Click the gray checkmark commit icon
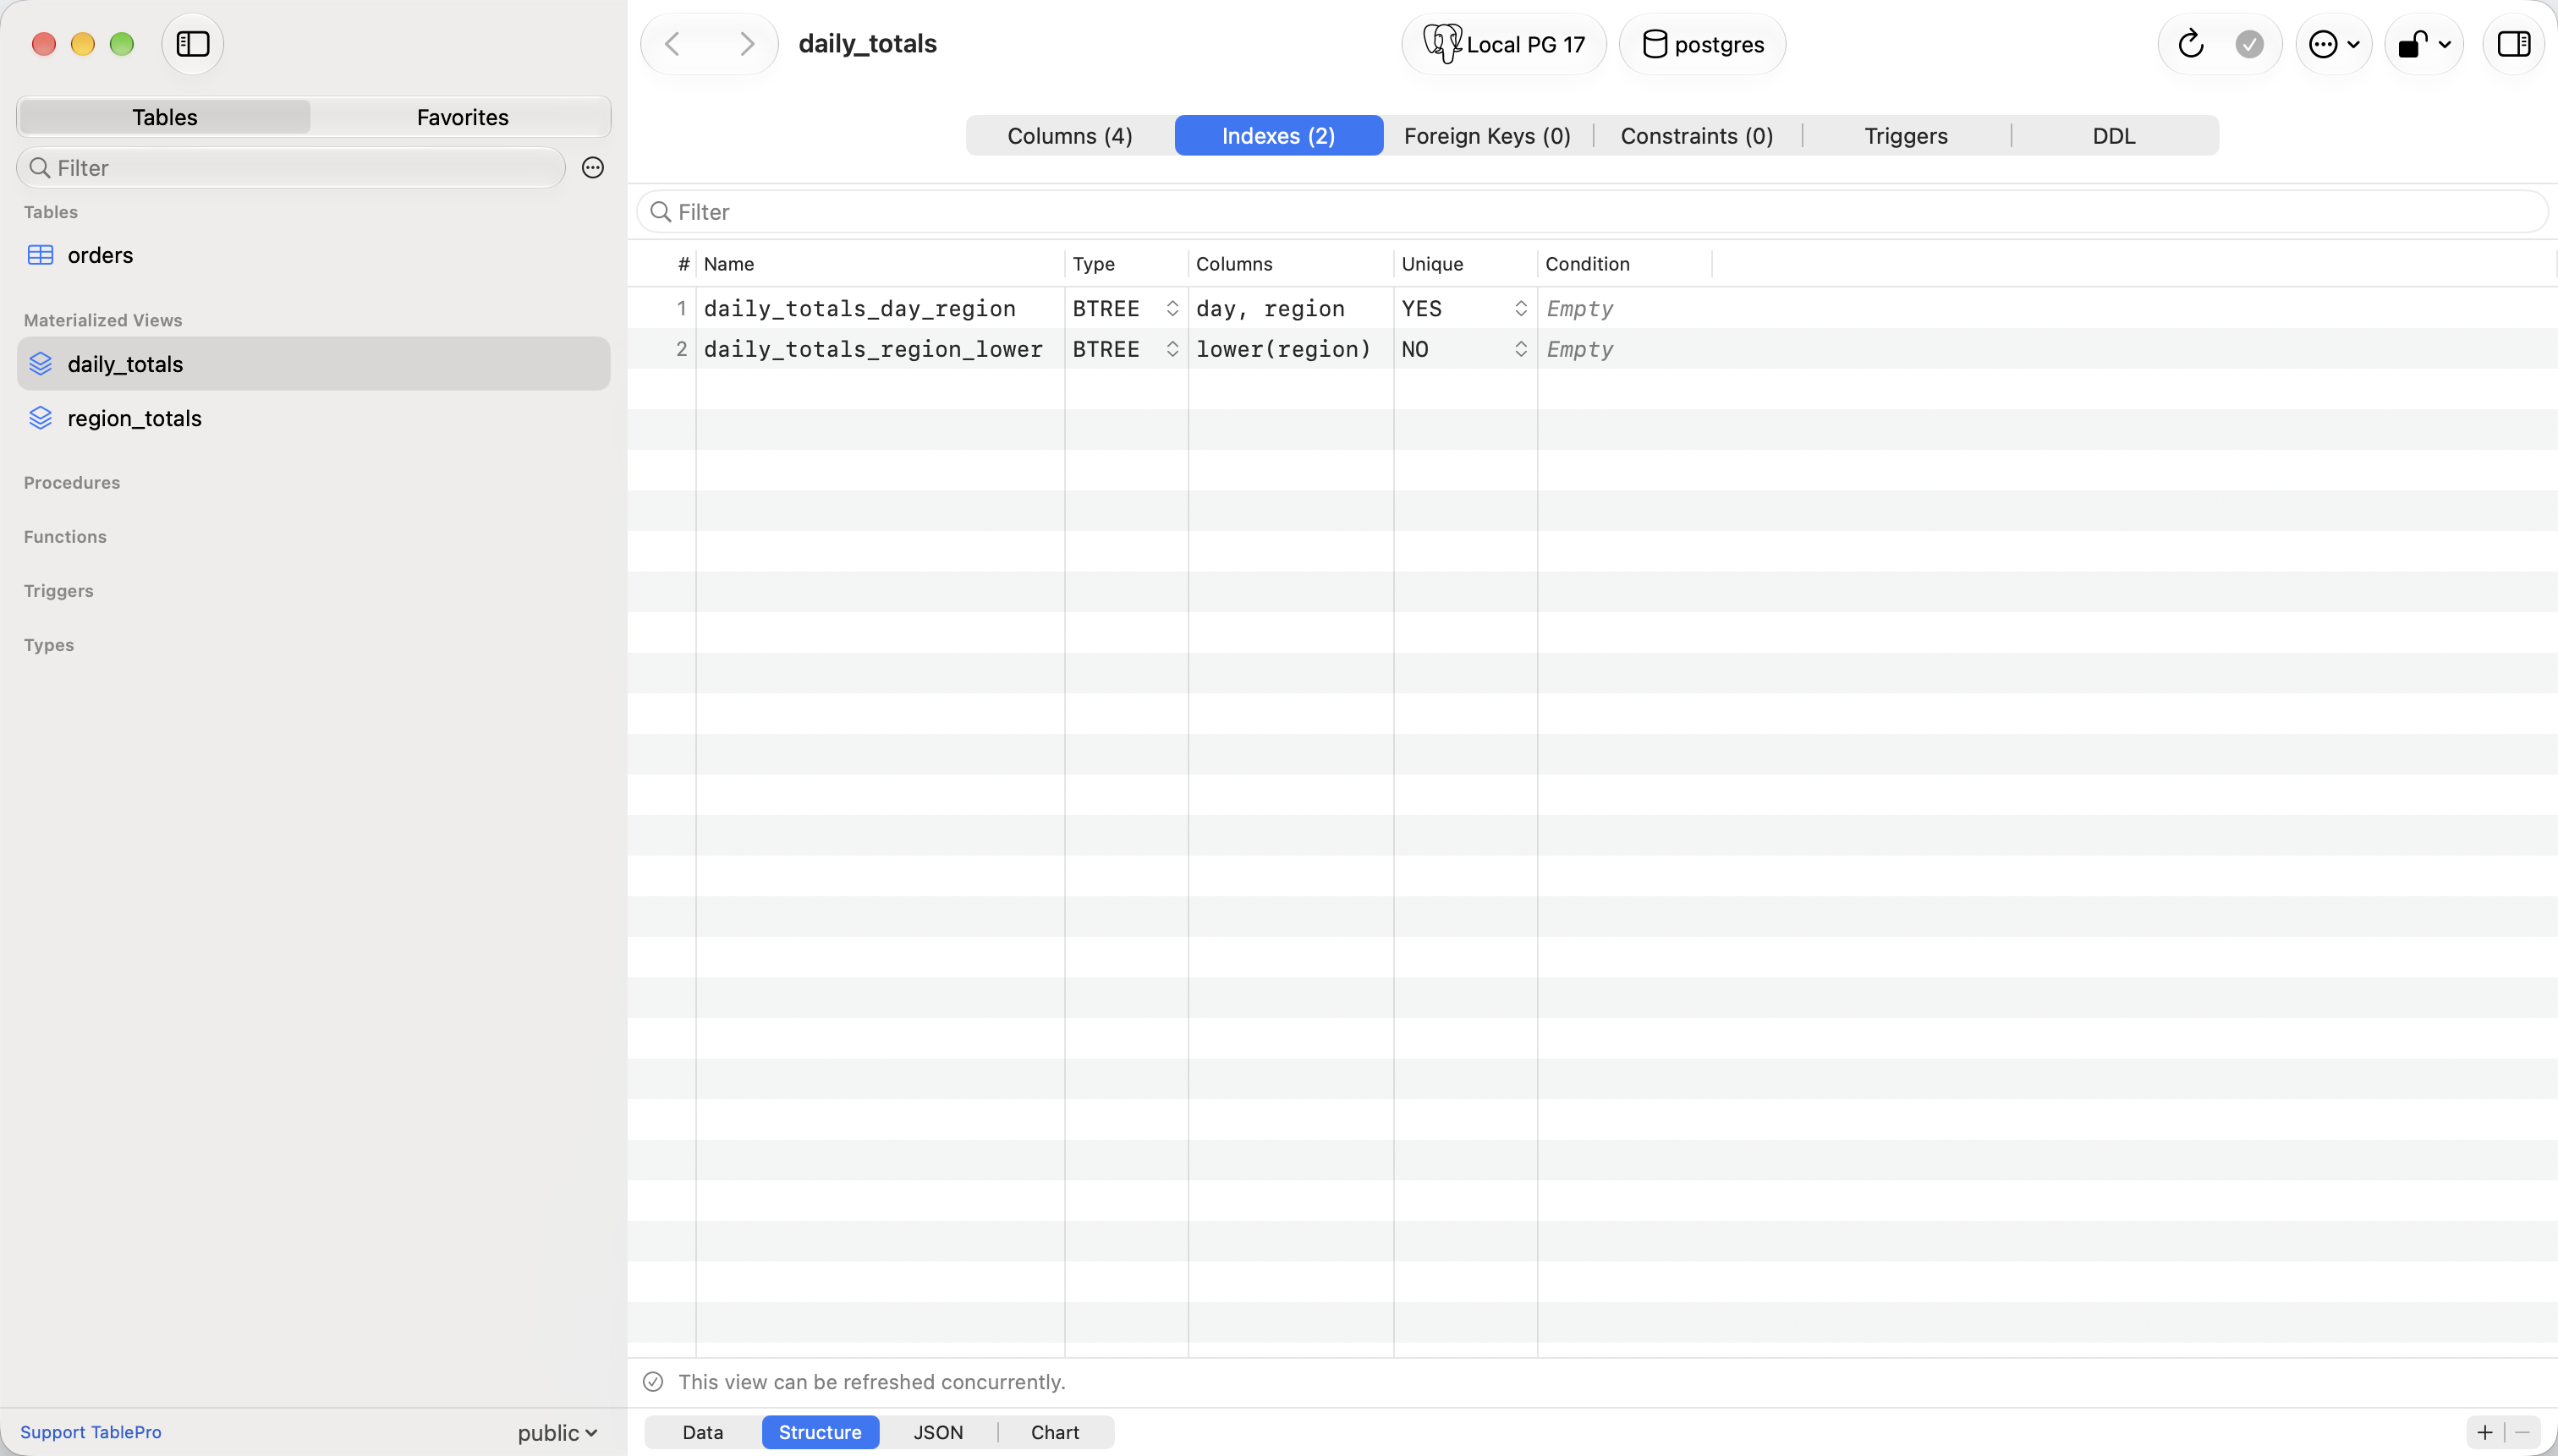Image resolution: width=2558 pixels, height=1456 pixels. 2250,44
